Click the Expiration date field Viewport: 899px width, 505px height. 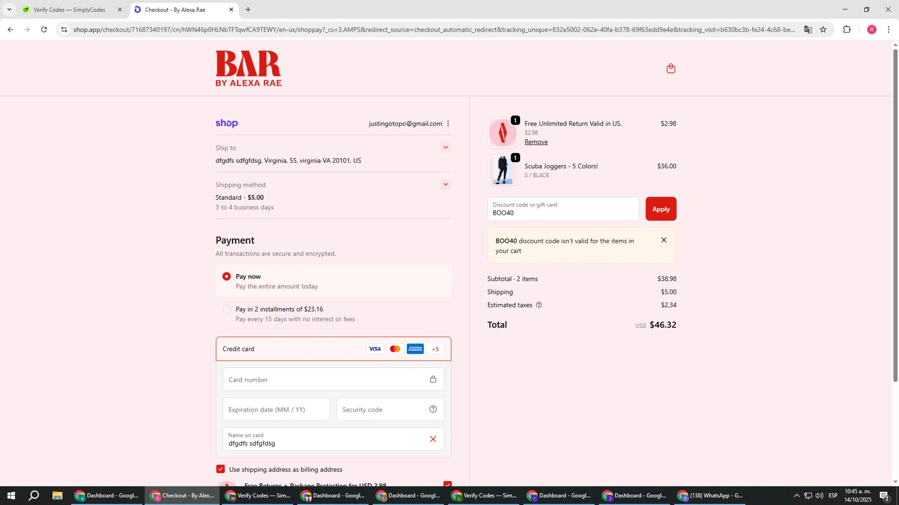pyautogui.click(x=276, y=409)
